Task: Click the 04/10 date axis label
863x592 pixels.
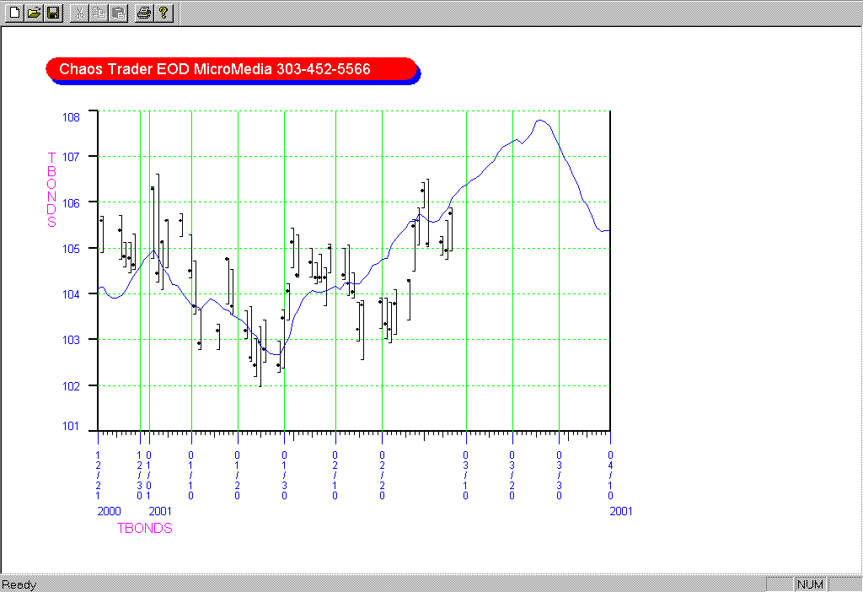Action: coord(610,476)
